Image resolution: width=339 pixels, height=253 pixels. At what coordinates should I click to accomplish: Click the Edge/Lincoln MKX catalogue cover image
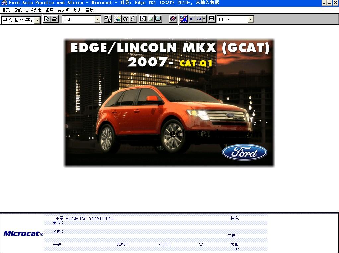169,103
